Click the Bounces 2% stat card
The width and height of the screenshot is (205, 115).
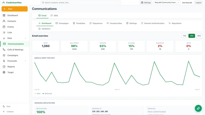[x=160, y=46]
